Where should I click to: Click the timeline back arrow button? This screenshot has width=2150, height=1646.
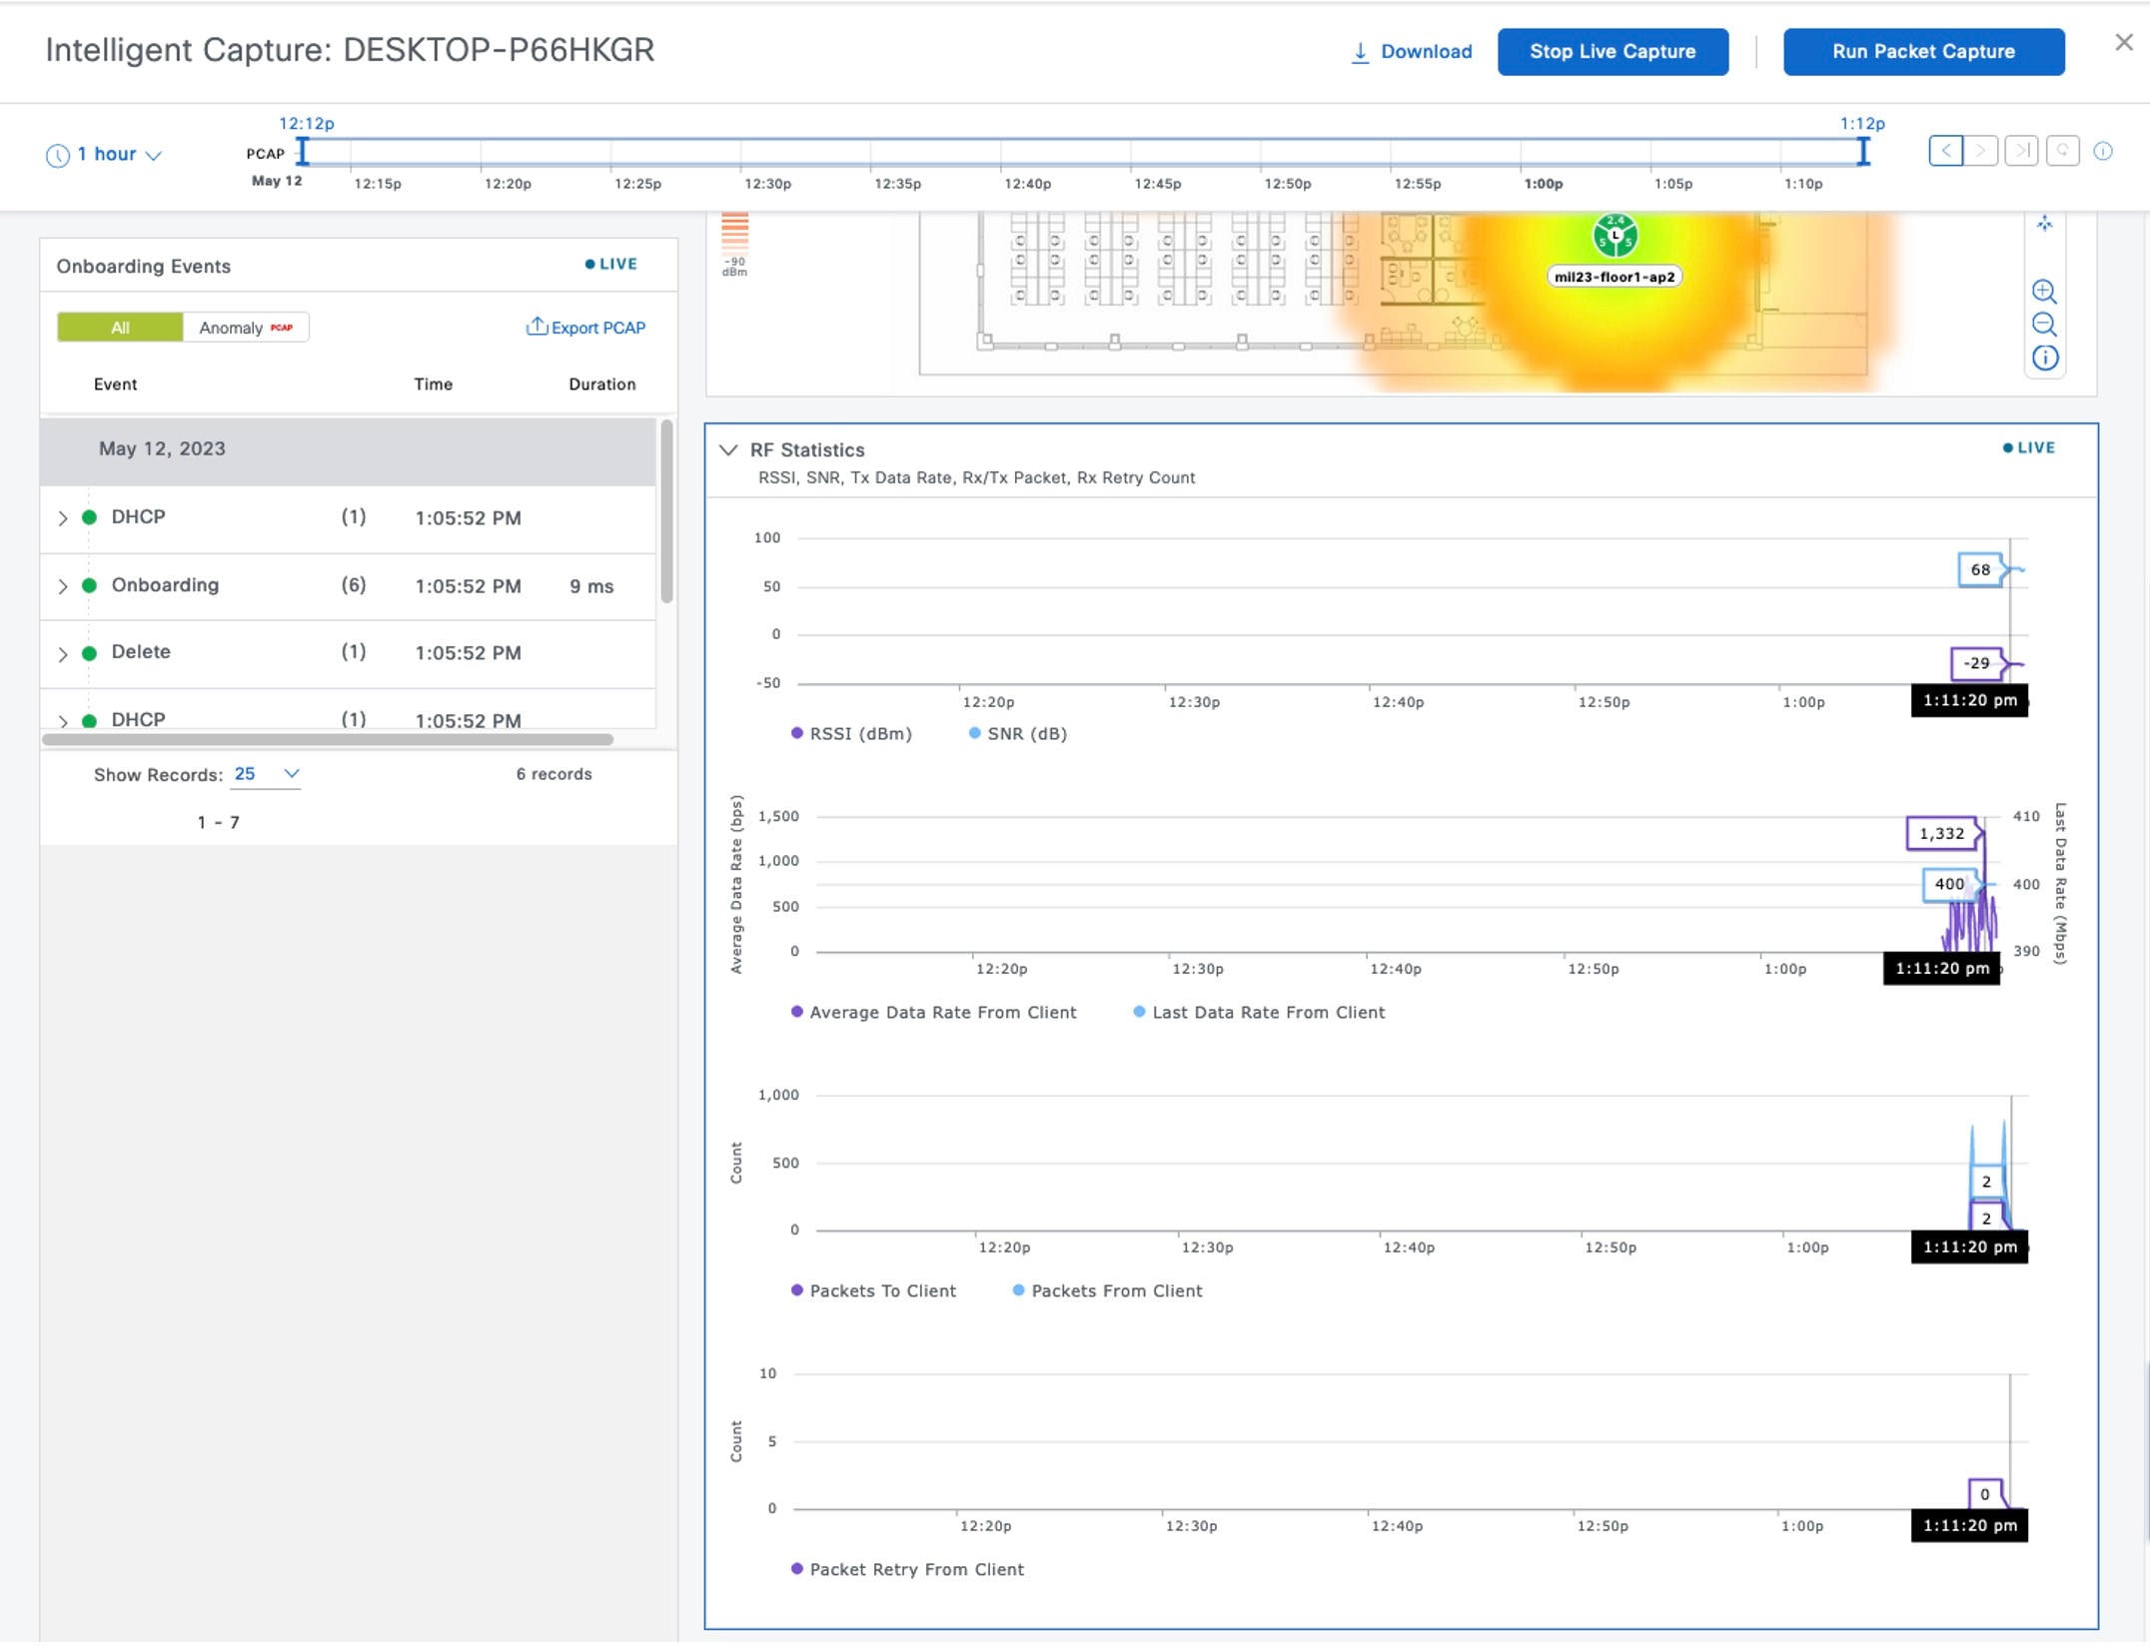pos(1945,151)
